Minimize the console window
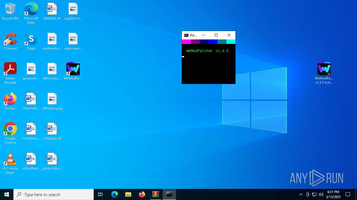Screen dimensions: 357x200 point(204,35)
